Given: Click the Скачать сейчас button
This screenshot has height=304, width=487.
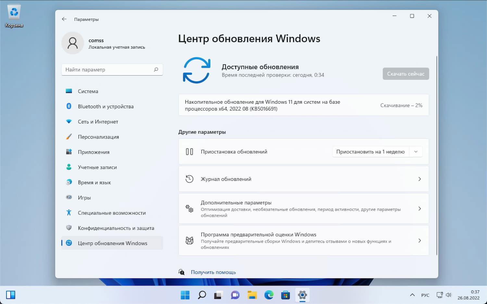Looking at the screenshot, I should (406, 74).
